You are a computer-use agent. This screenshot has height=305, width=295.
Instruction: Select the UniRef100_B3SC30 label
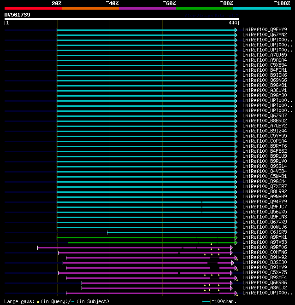(265, 262)
